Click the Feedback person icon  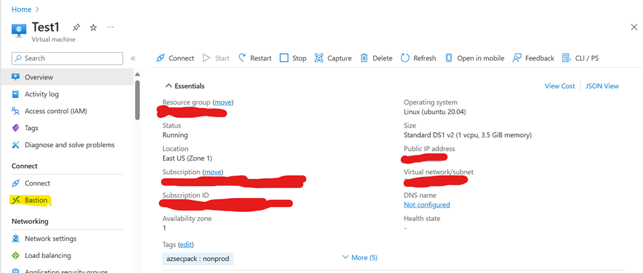pyautogui.click(x=516, y=58)
